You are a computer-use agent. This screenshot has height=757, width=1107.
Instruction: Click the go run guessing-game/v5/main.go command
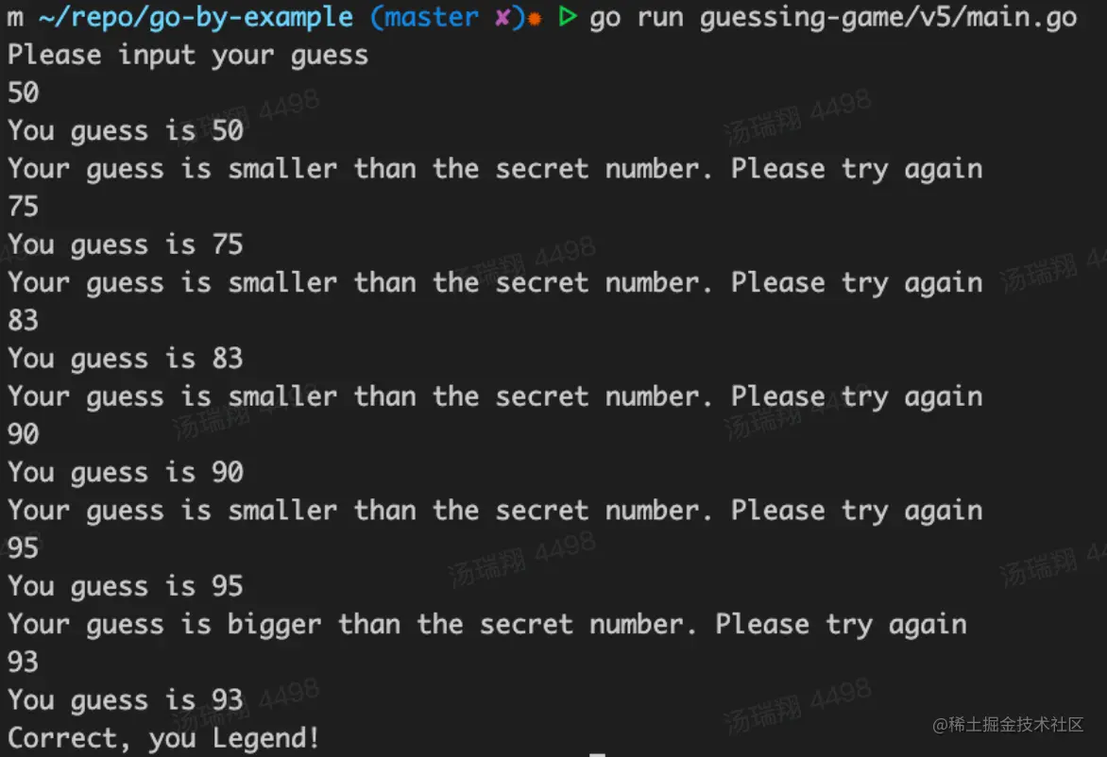833,18
